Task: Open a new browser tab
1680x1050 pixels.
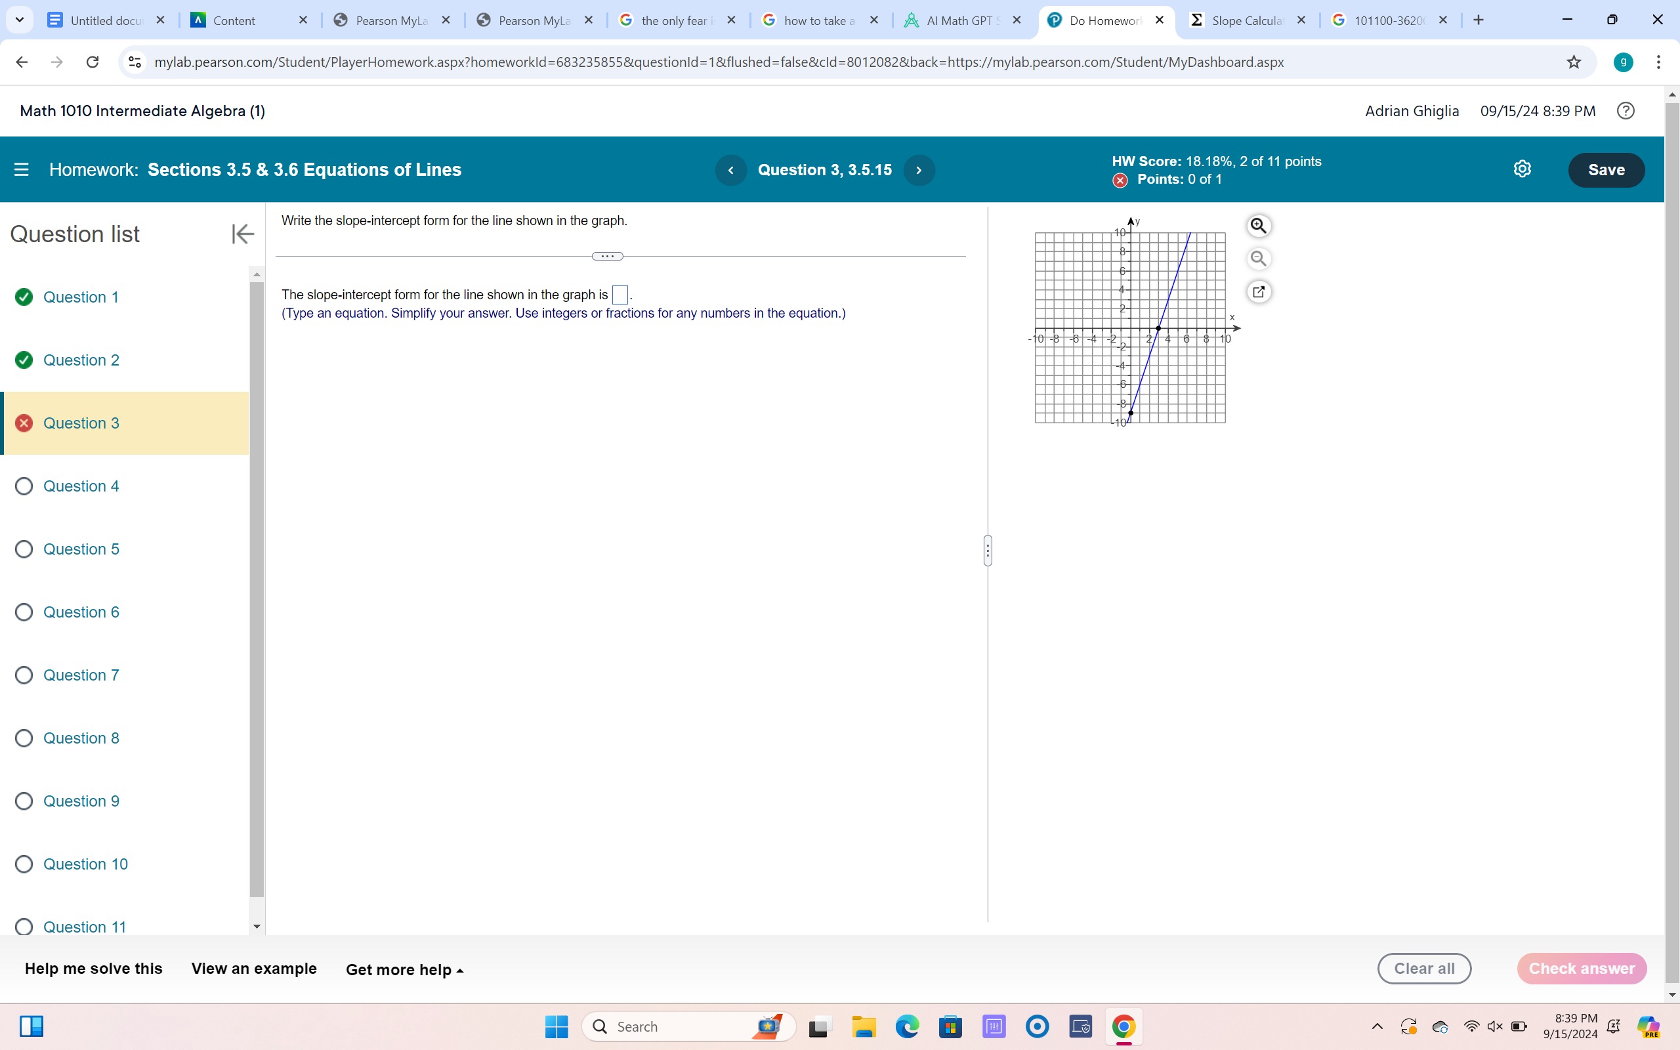Action: point(1478,20)
